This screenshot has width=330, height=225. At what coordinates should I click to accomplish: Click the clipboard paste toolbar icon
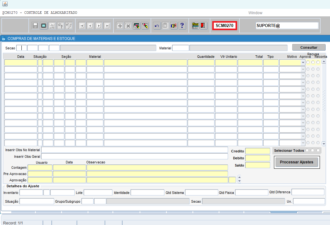click(x=165, y=26)
